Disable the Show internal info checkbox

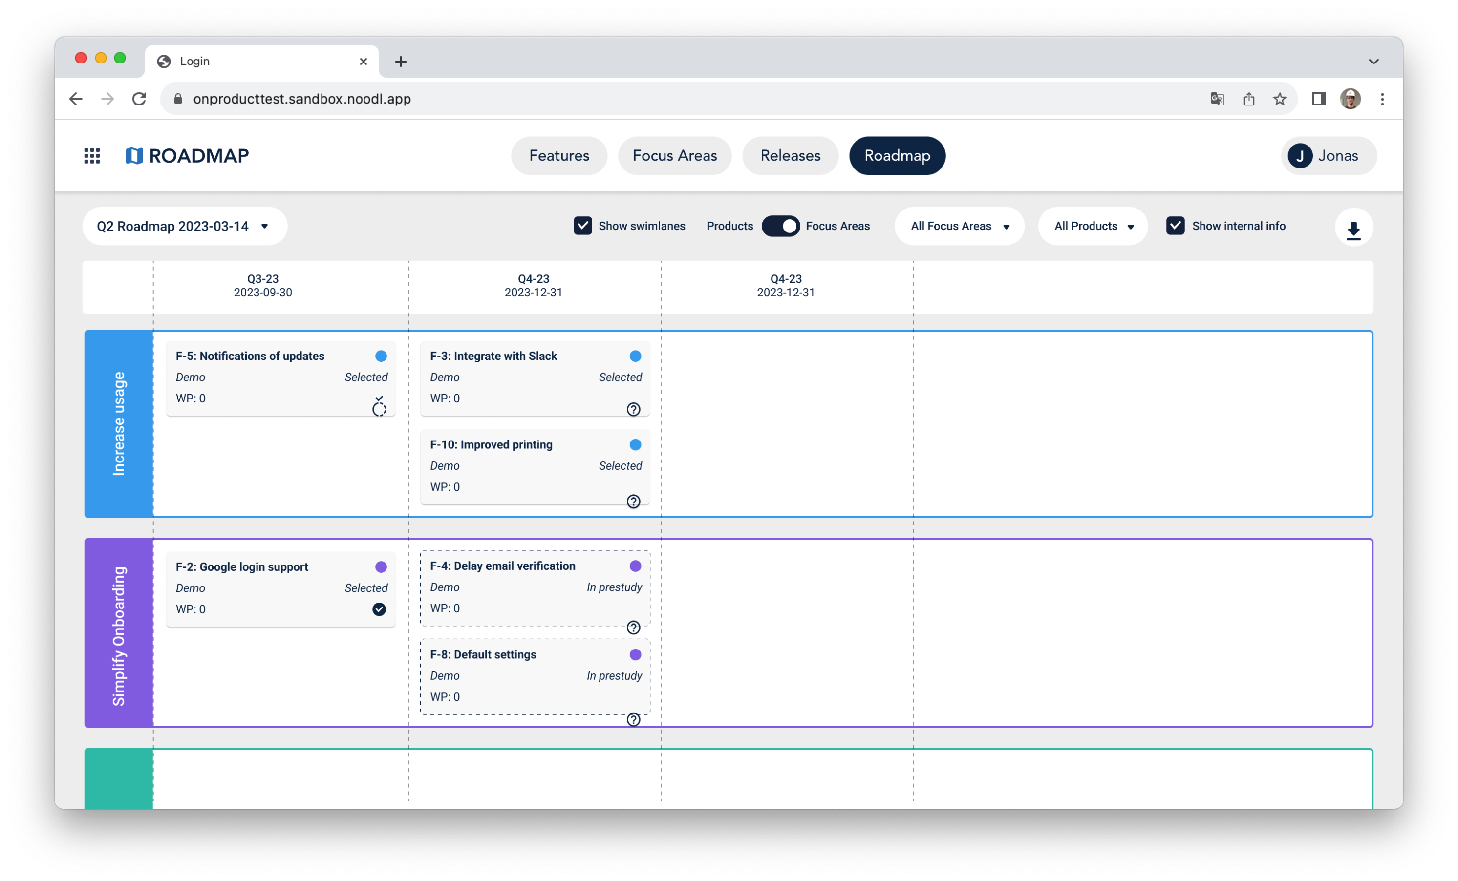(x=1175, y=226)
